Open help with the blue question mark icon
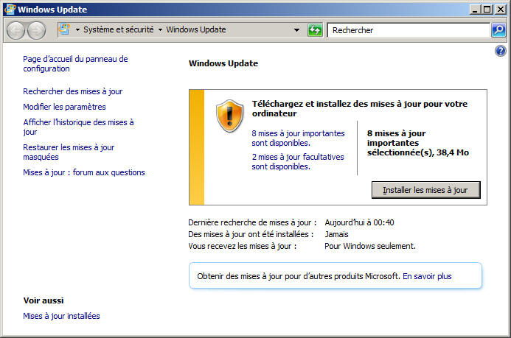Screen dimensions: 511x338 pyautogui.click(x=501, y=51)
